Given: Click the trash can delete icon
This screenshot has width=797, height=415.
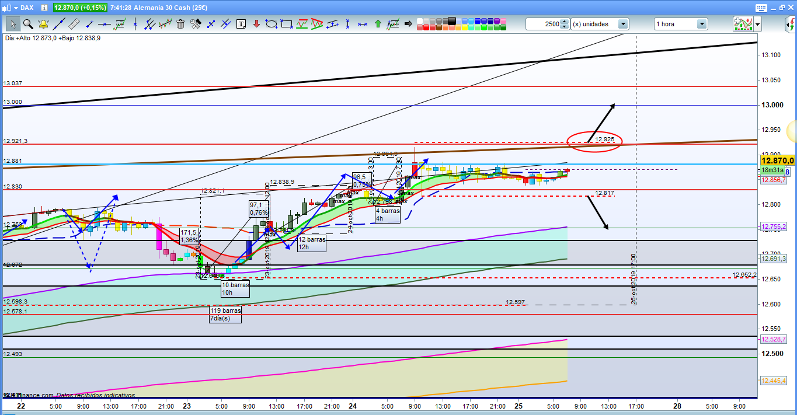Looking at the screenshot, I should pos(180,24).
